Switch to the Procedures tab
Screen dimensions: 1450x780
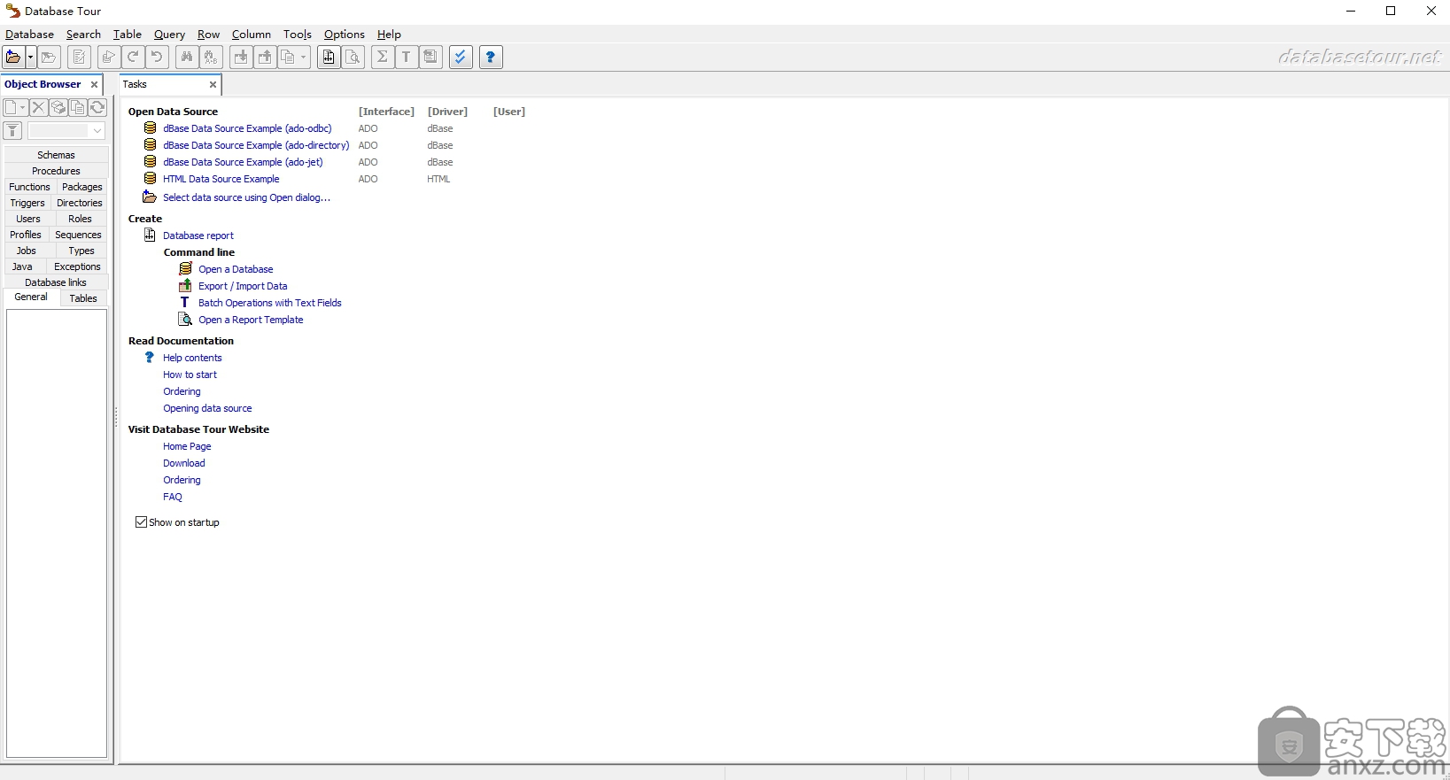click(56, 171)
